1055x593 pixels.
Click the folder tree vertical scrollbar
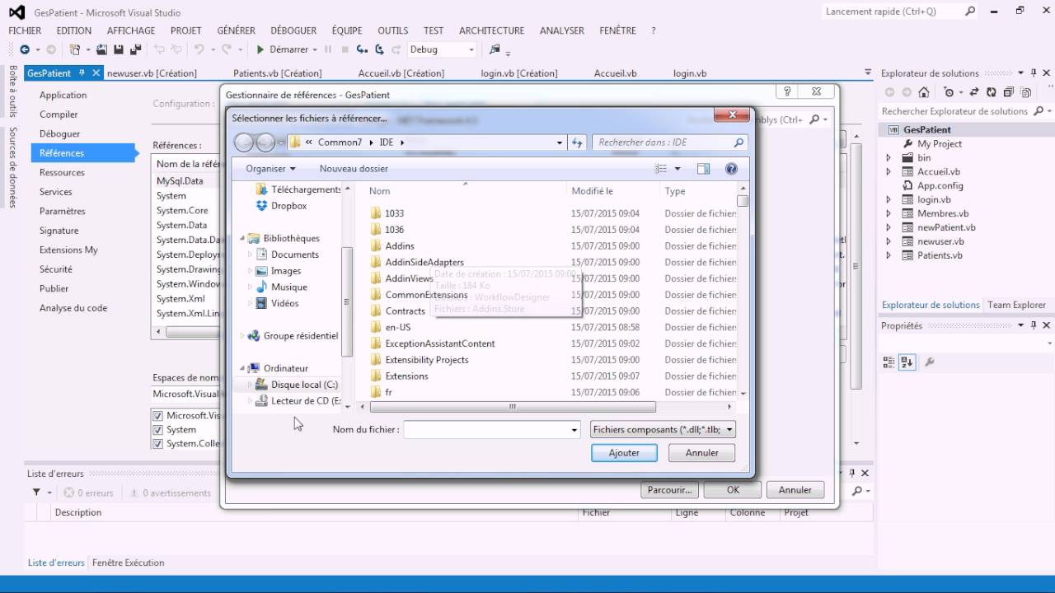(x=348, y=301)
